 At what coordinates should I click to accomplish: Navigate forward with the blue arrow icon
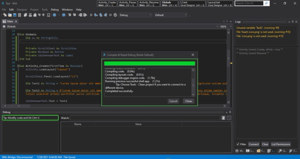(64, 15)
